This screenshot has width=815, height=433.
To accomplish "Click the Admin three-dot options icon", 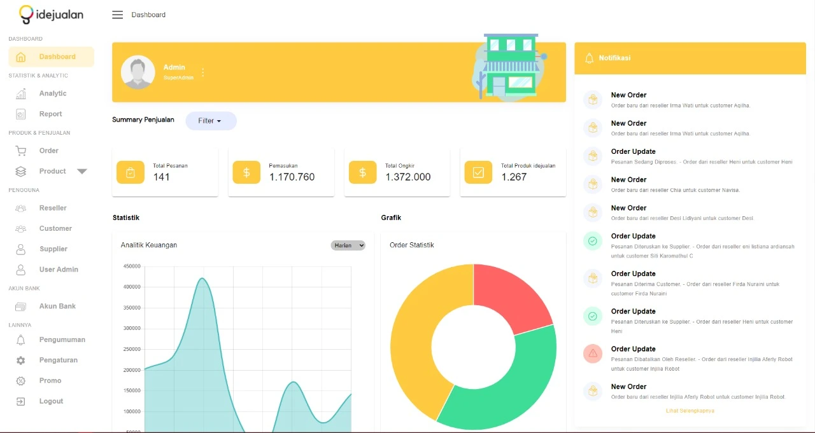I will tap(203, 72).
